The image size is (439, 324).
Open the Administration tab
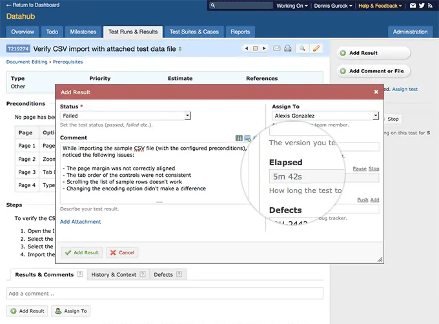coord(410,32)
